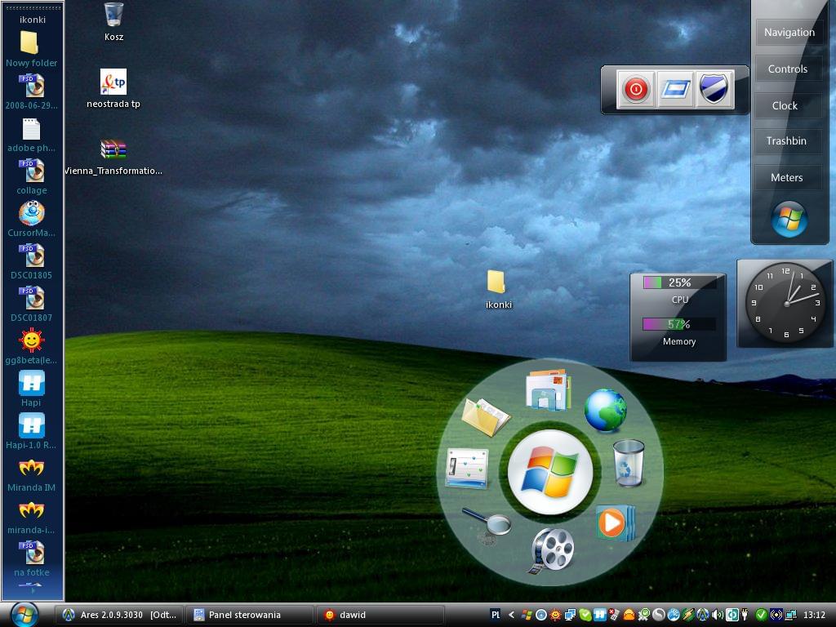The image size is (836, 627).
Task: Switch to Ares 2.0.9.3030 taskbar window
Action: (x=119, y=615)
